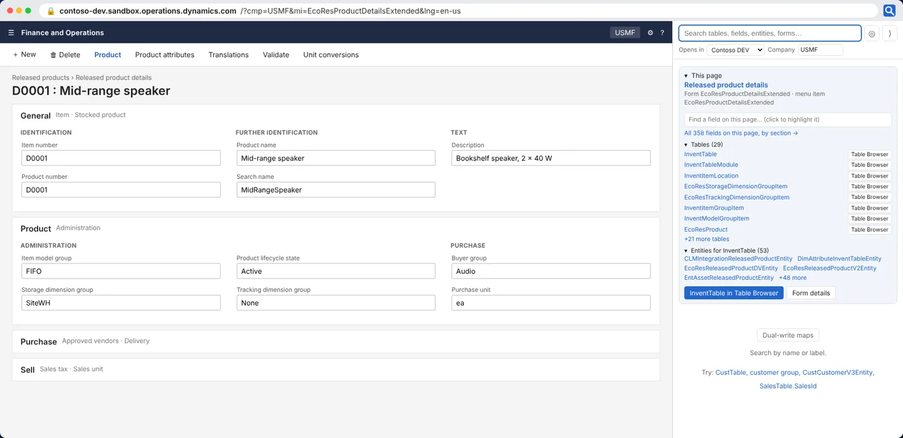The width and height of the screenshot is (903, 438).
Task: Try the SalesTable.SalesId suggestion
Action: [788, 387]
